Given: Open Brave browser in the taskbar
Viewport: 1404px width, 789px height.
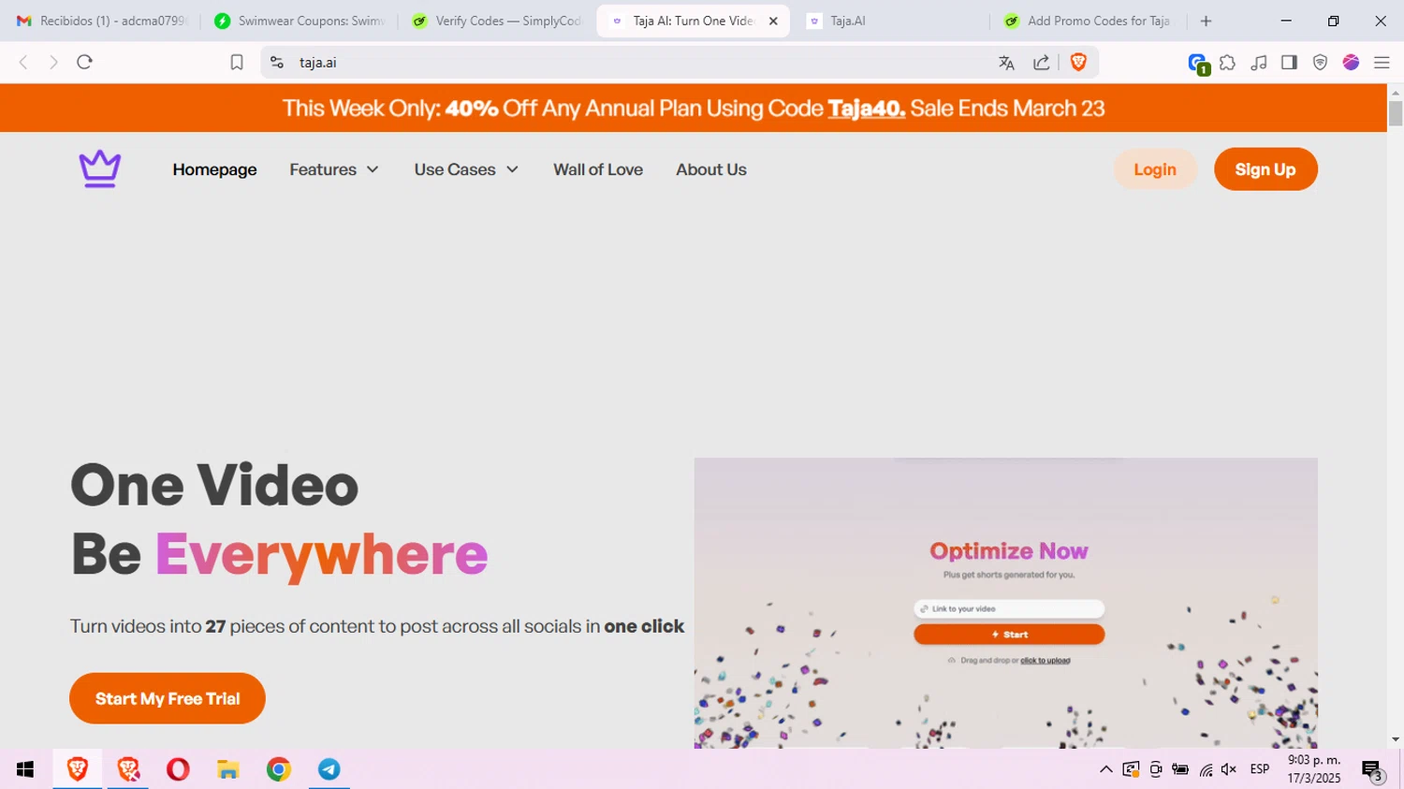Looking at the screenshot, I should 78,769.
